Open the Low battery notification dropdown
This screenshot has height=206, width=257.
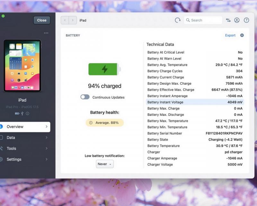pyautogui.click(x=105, y=164)
